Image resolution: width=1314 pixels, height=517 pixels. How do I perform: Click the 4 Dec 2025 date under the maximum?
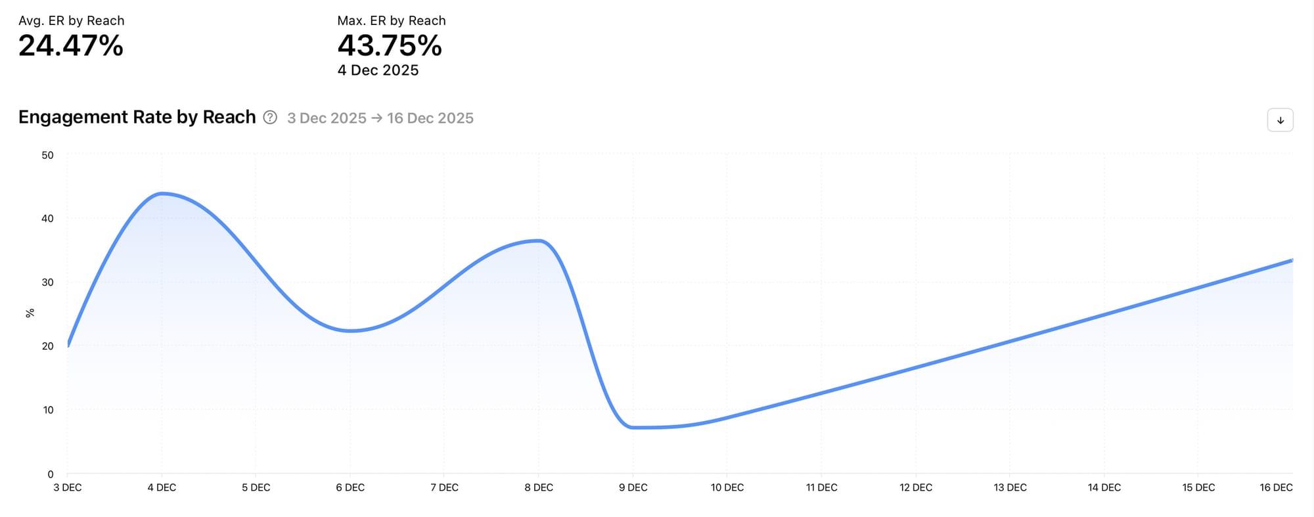378,70
